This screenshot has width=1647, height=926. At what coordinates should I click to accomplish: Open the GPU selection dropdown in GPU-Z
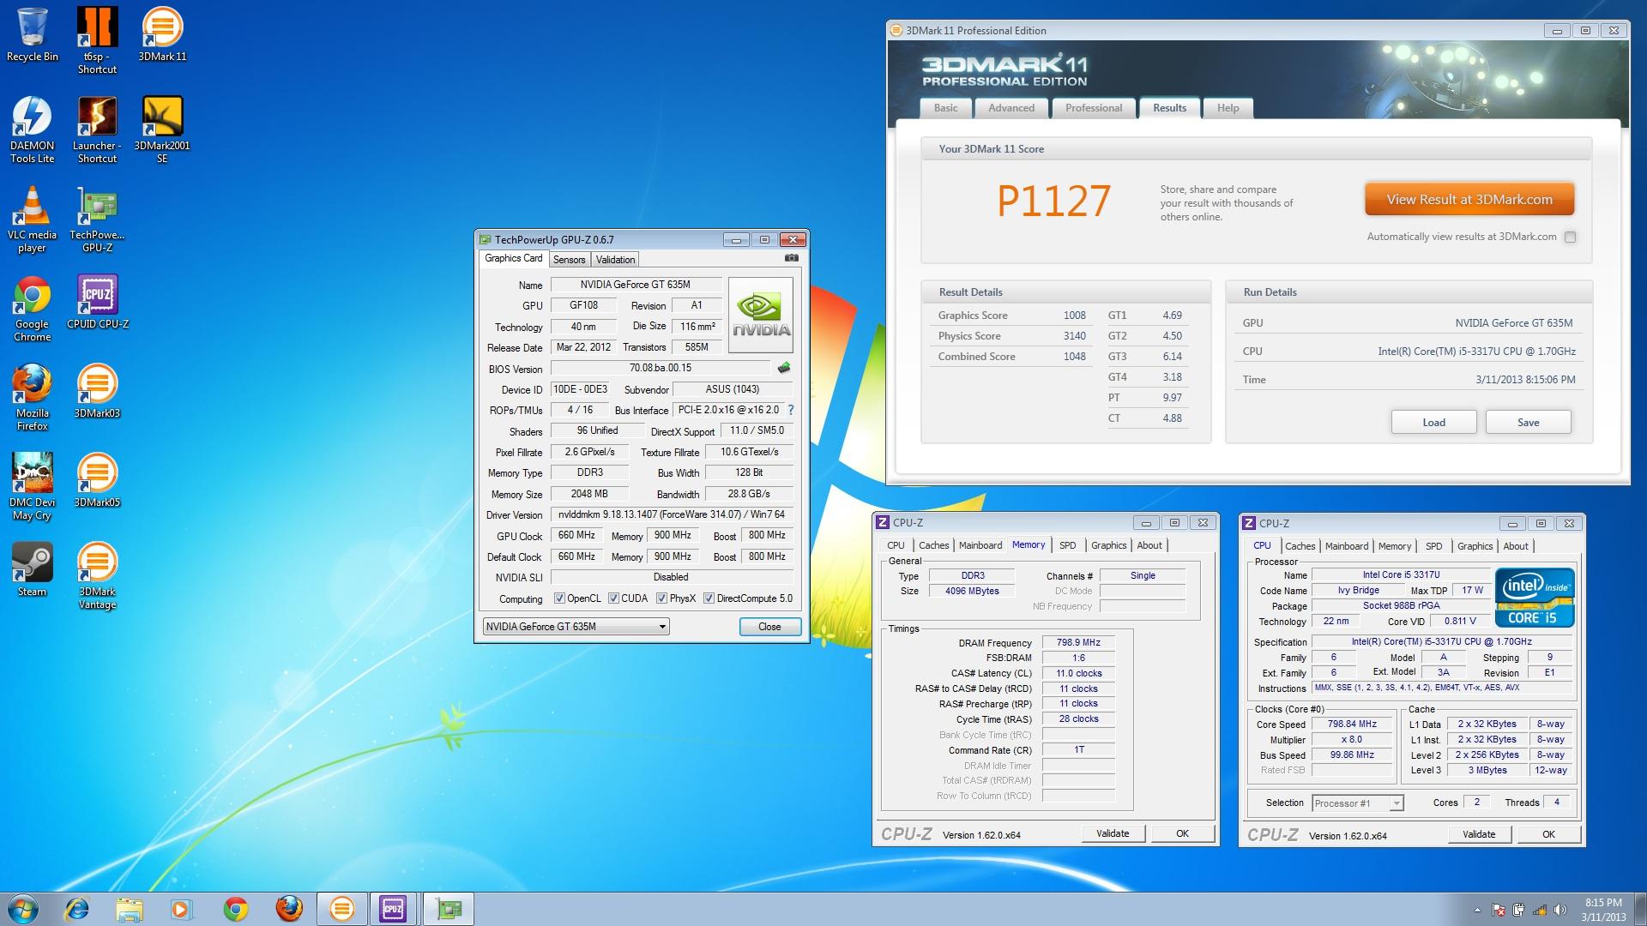576,627
